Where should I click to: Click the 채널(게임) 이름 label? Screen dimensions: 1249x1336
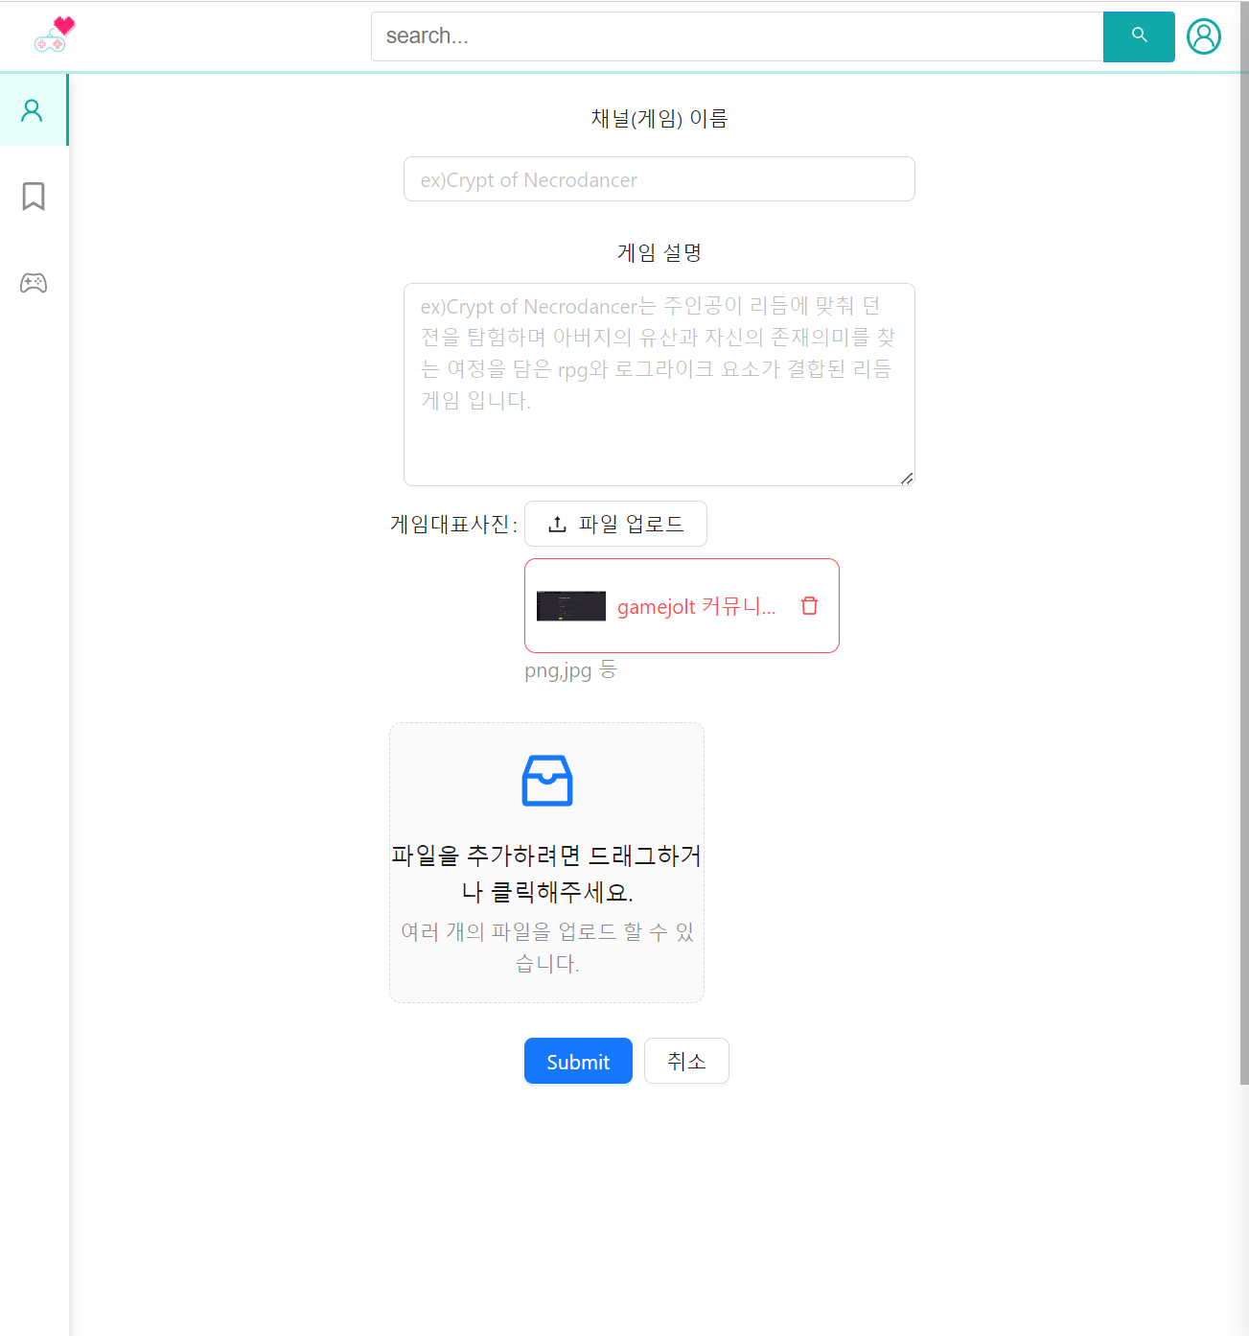click(659, 118)
